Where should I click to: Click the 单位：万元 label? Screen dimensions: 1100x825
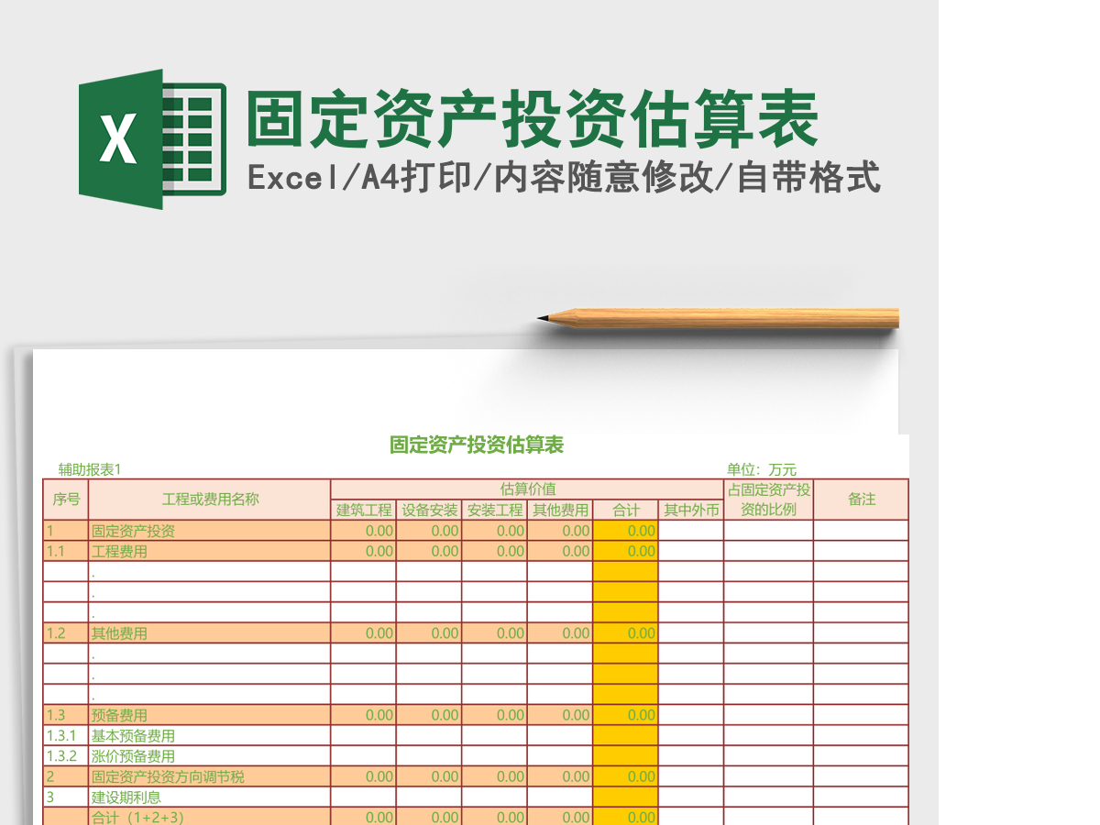pos(762,469)
